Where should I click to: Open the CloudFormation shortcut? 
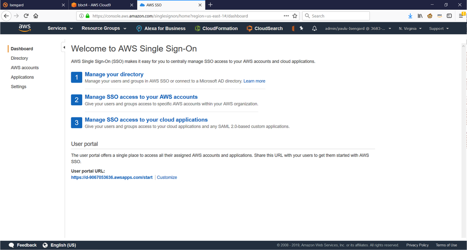coord(216,28)
